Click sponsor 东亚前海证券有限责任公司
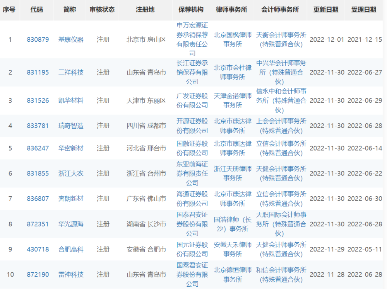 (x=192, y=173)
